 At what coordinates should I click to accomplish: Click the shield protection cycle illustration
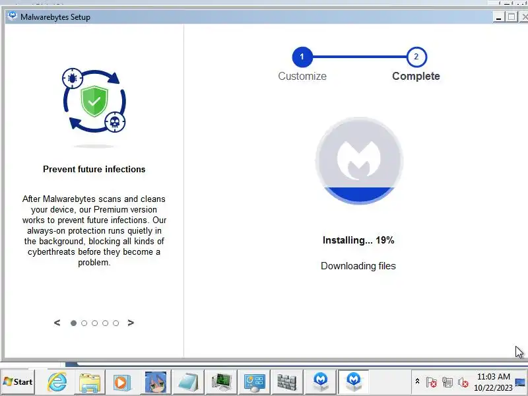coord(94,101)
